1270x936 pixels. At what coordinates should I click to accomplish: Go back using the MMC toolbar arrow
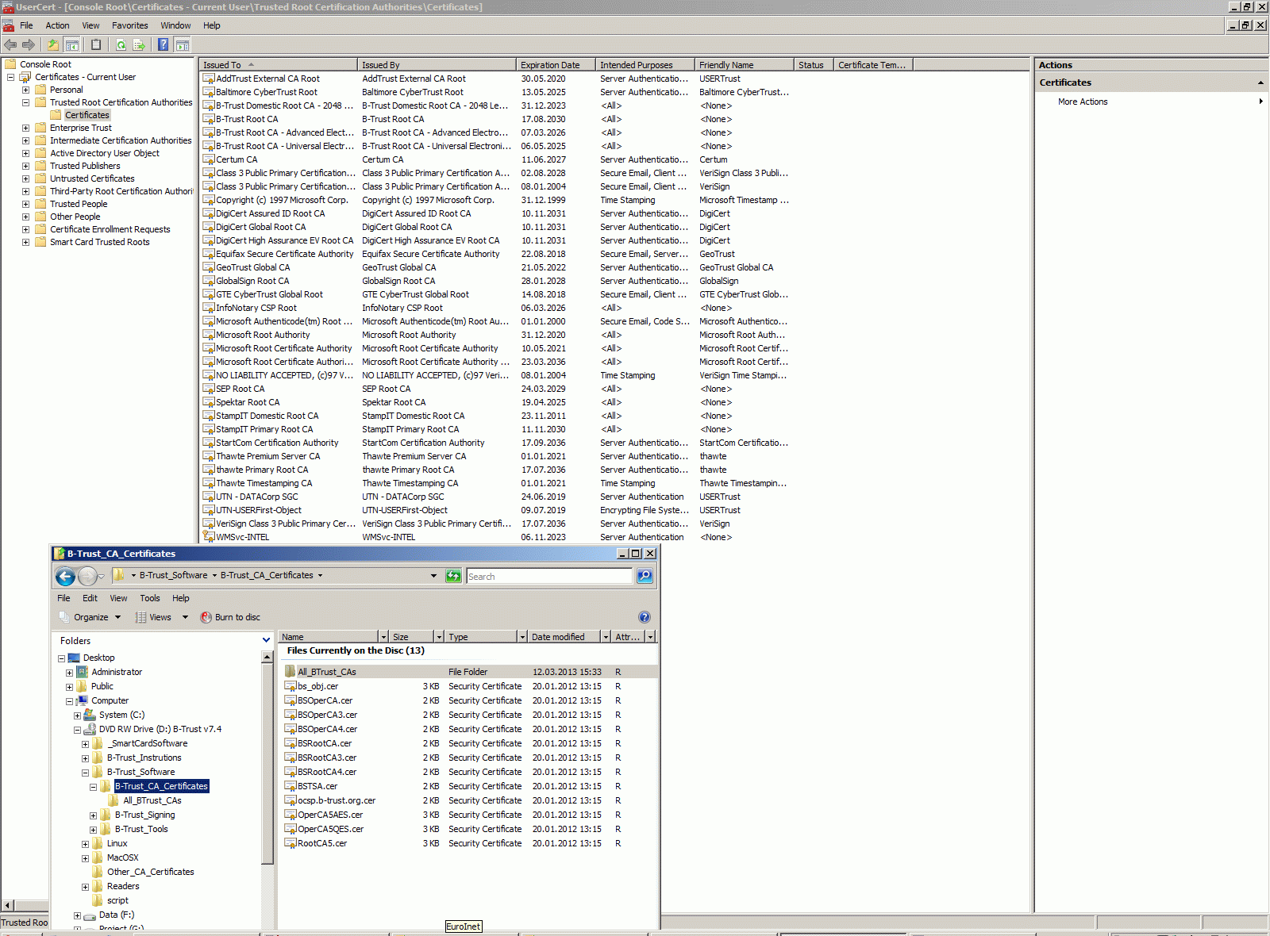[10, 45]
